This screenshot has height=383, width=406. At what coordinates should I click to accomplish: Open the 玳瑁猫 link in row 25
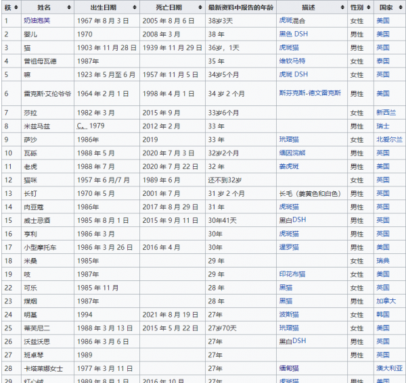pyautogui.click(x=289, y=328)
